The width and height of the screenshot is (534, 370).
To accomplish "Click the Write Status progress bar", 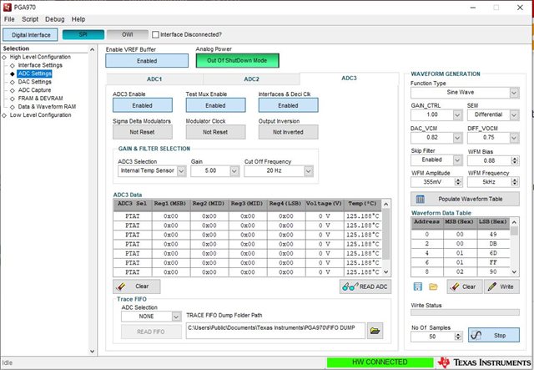I will [x=466, y=312].
